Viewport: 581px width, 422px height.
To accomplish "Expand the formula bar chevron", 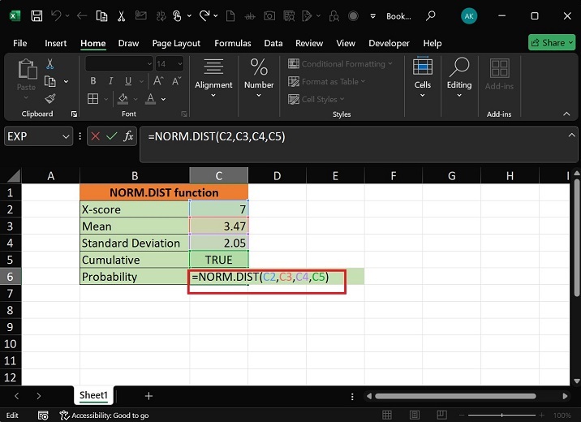I will (571, 136).
